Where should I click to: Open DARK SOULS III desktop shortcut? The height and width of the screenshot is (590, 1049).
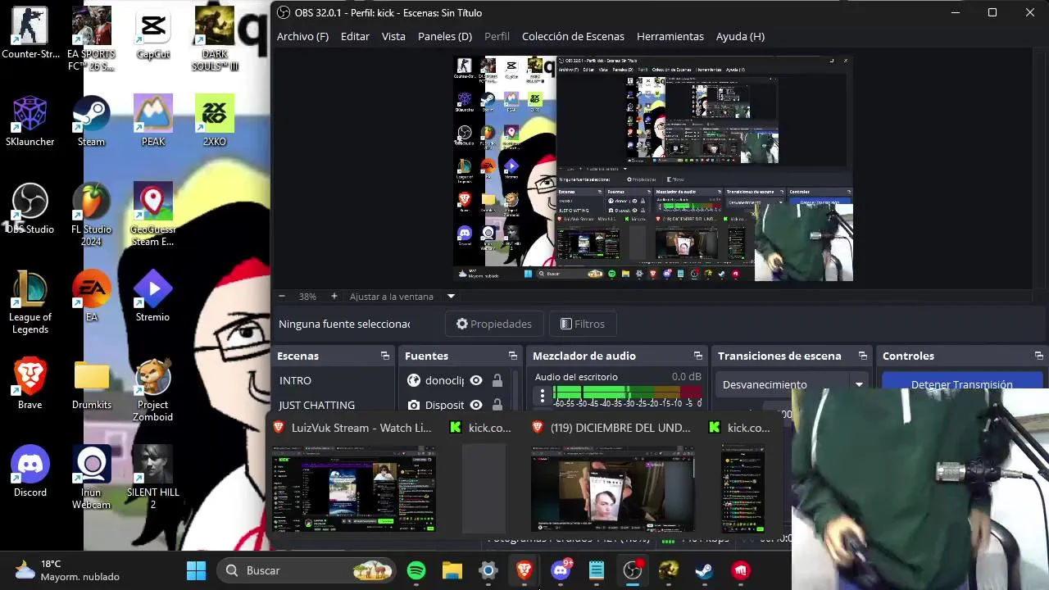click(x=215, y=39)
